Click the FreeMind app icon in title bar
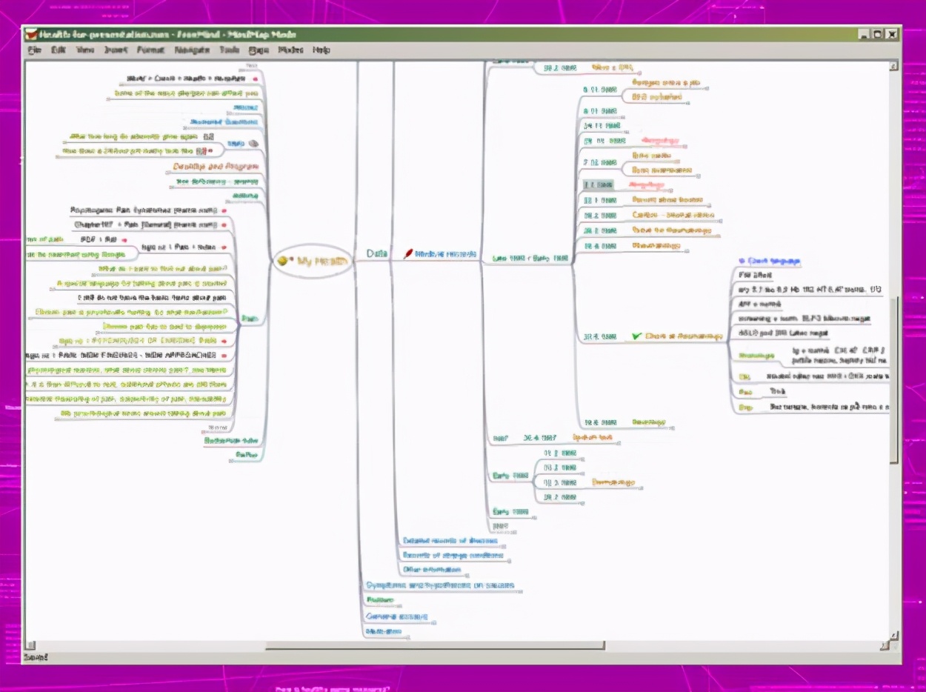Image resolution: width=926 pixels, height=692 pixels. pyautogui.click(x=32, y=34)
